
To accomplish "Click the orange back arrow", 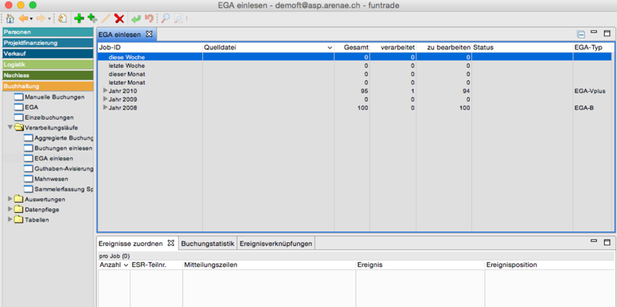I will pyautogui.click(x=24, y=18).
